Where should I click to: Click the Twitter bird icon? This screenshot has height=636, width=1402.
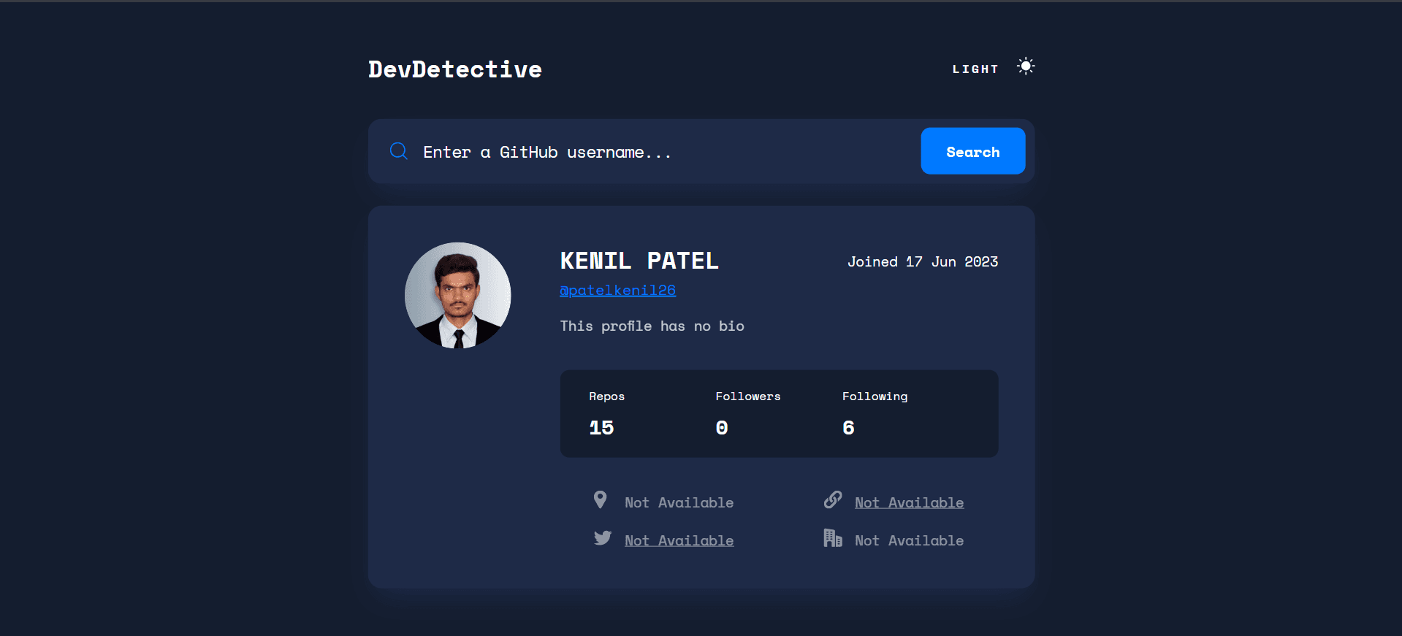pos(602,538)
